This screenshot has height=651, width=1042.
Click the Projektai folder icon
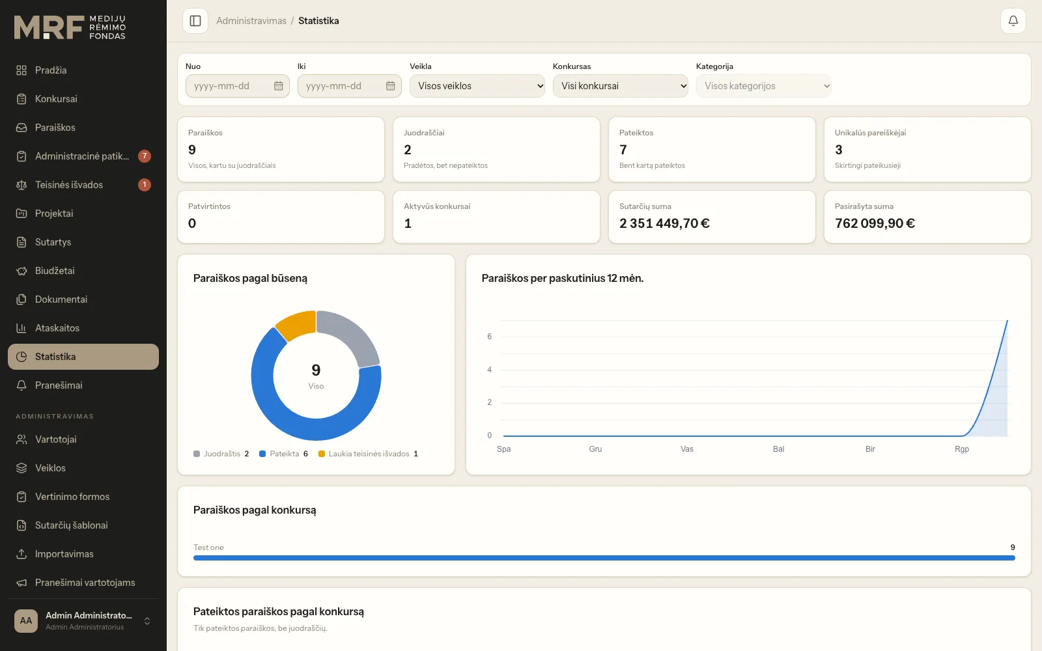[21, 214]
